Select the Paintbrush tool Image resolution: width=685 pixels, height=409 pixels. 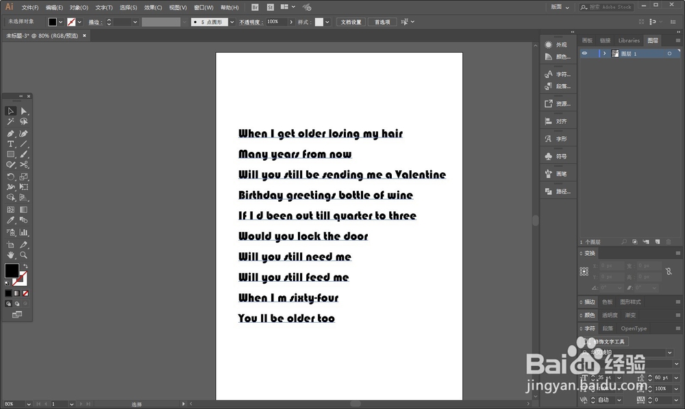tap(23, 155)
